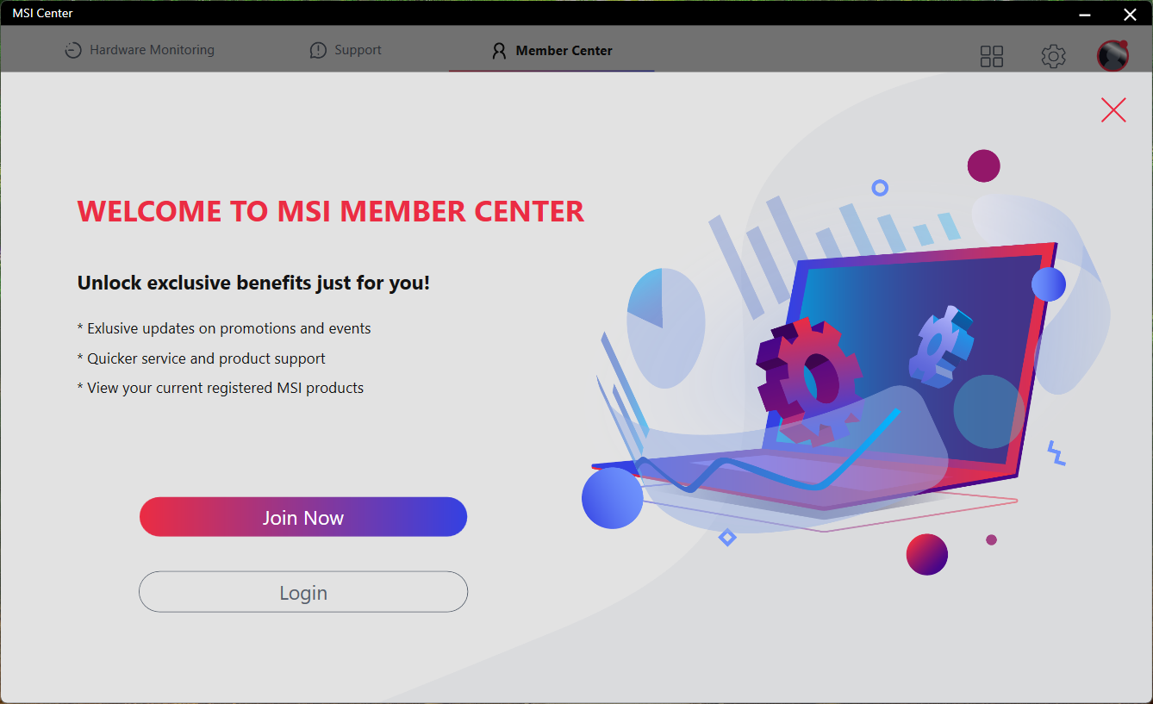
Task: Click the Member Center person icon
Action: coord(499,51)
